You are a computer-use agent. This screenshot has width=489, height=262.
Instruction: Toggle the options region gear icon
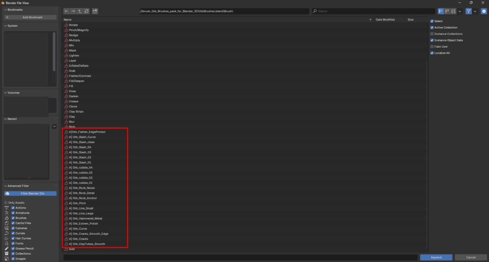click(x=484, y=11)
